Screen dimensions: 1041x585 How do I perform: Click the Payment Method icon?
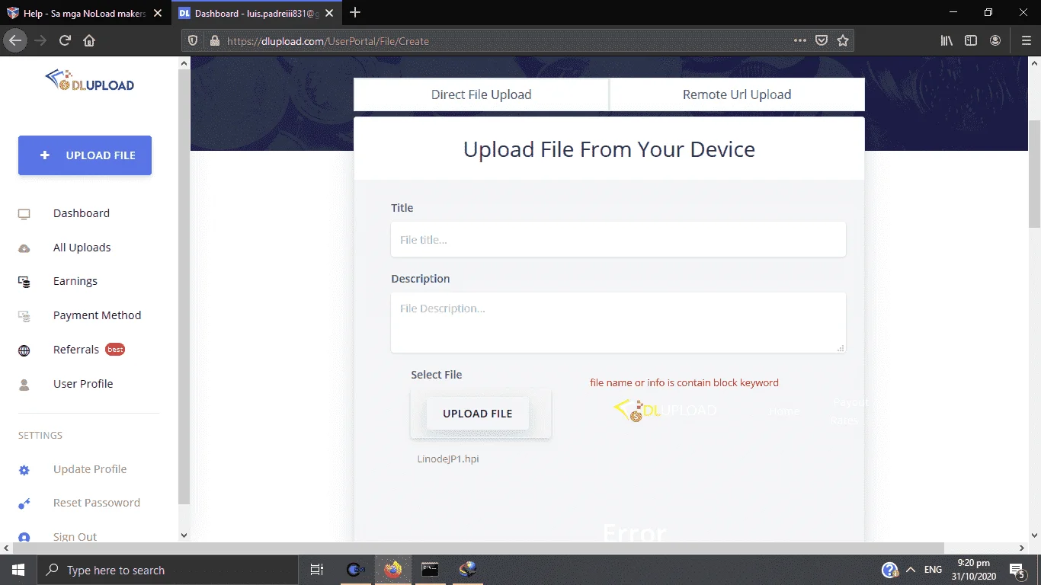pyautogui.click(x=24, y=316)
